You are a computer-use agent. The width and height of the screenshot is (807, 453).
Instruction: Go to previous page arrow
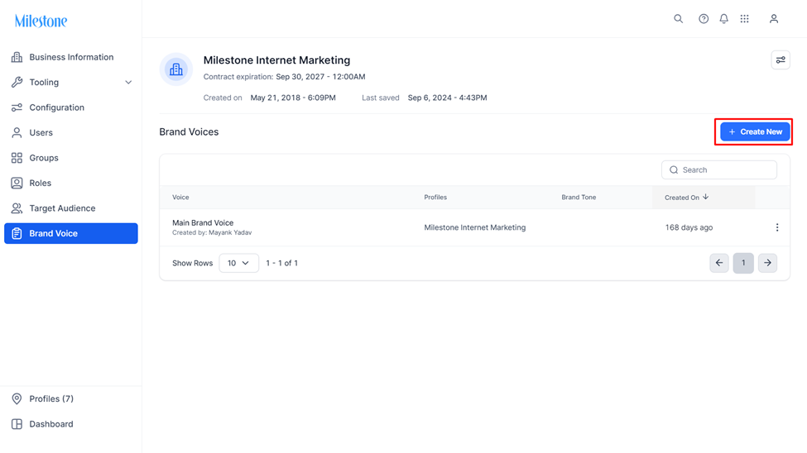click(x=719, y=263)
